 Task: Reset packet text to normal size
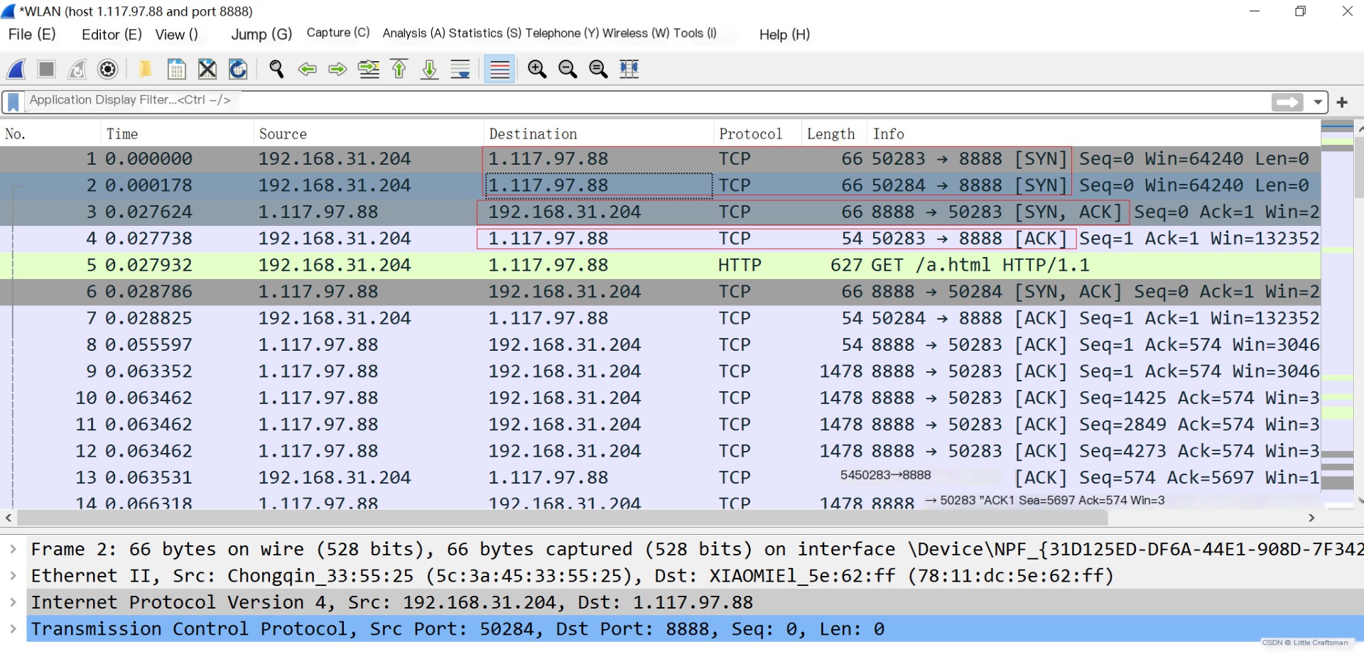point(598,69)
